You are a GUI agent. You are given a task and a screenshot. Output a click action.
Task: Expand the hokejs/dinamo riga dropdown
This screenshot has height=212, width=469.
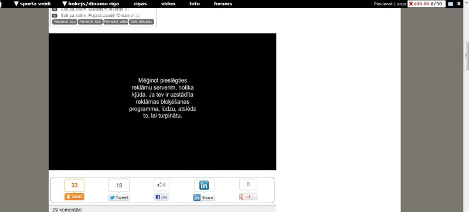[91, 4]
